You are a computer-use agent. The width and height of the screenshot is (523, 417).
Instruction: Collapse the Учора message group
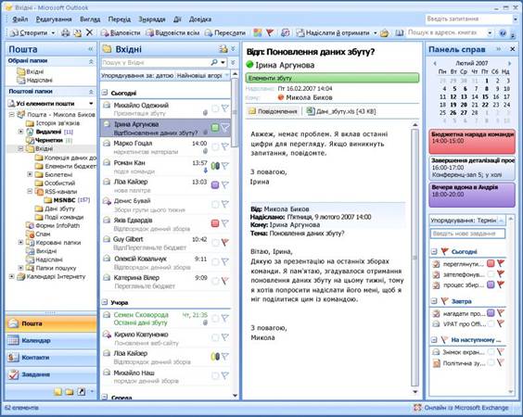(x=105, y=302)
